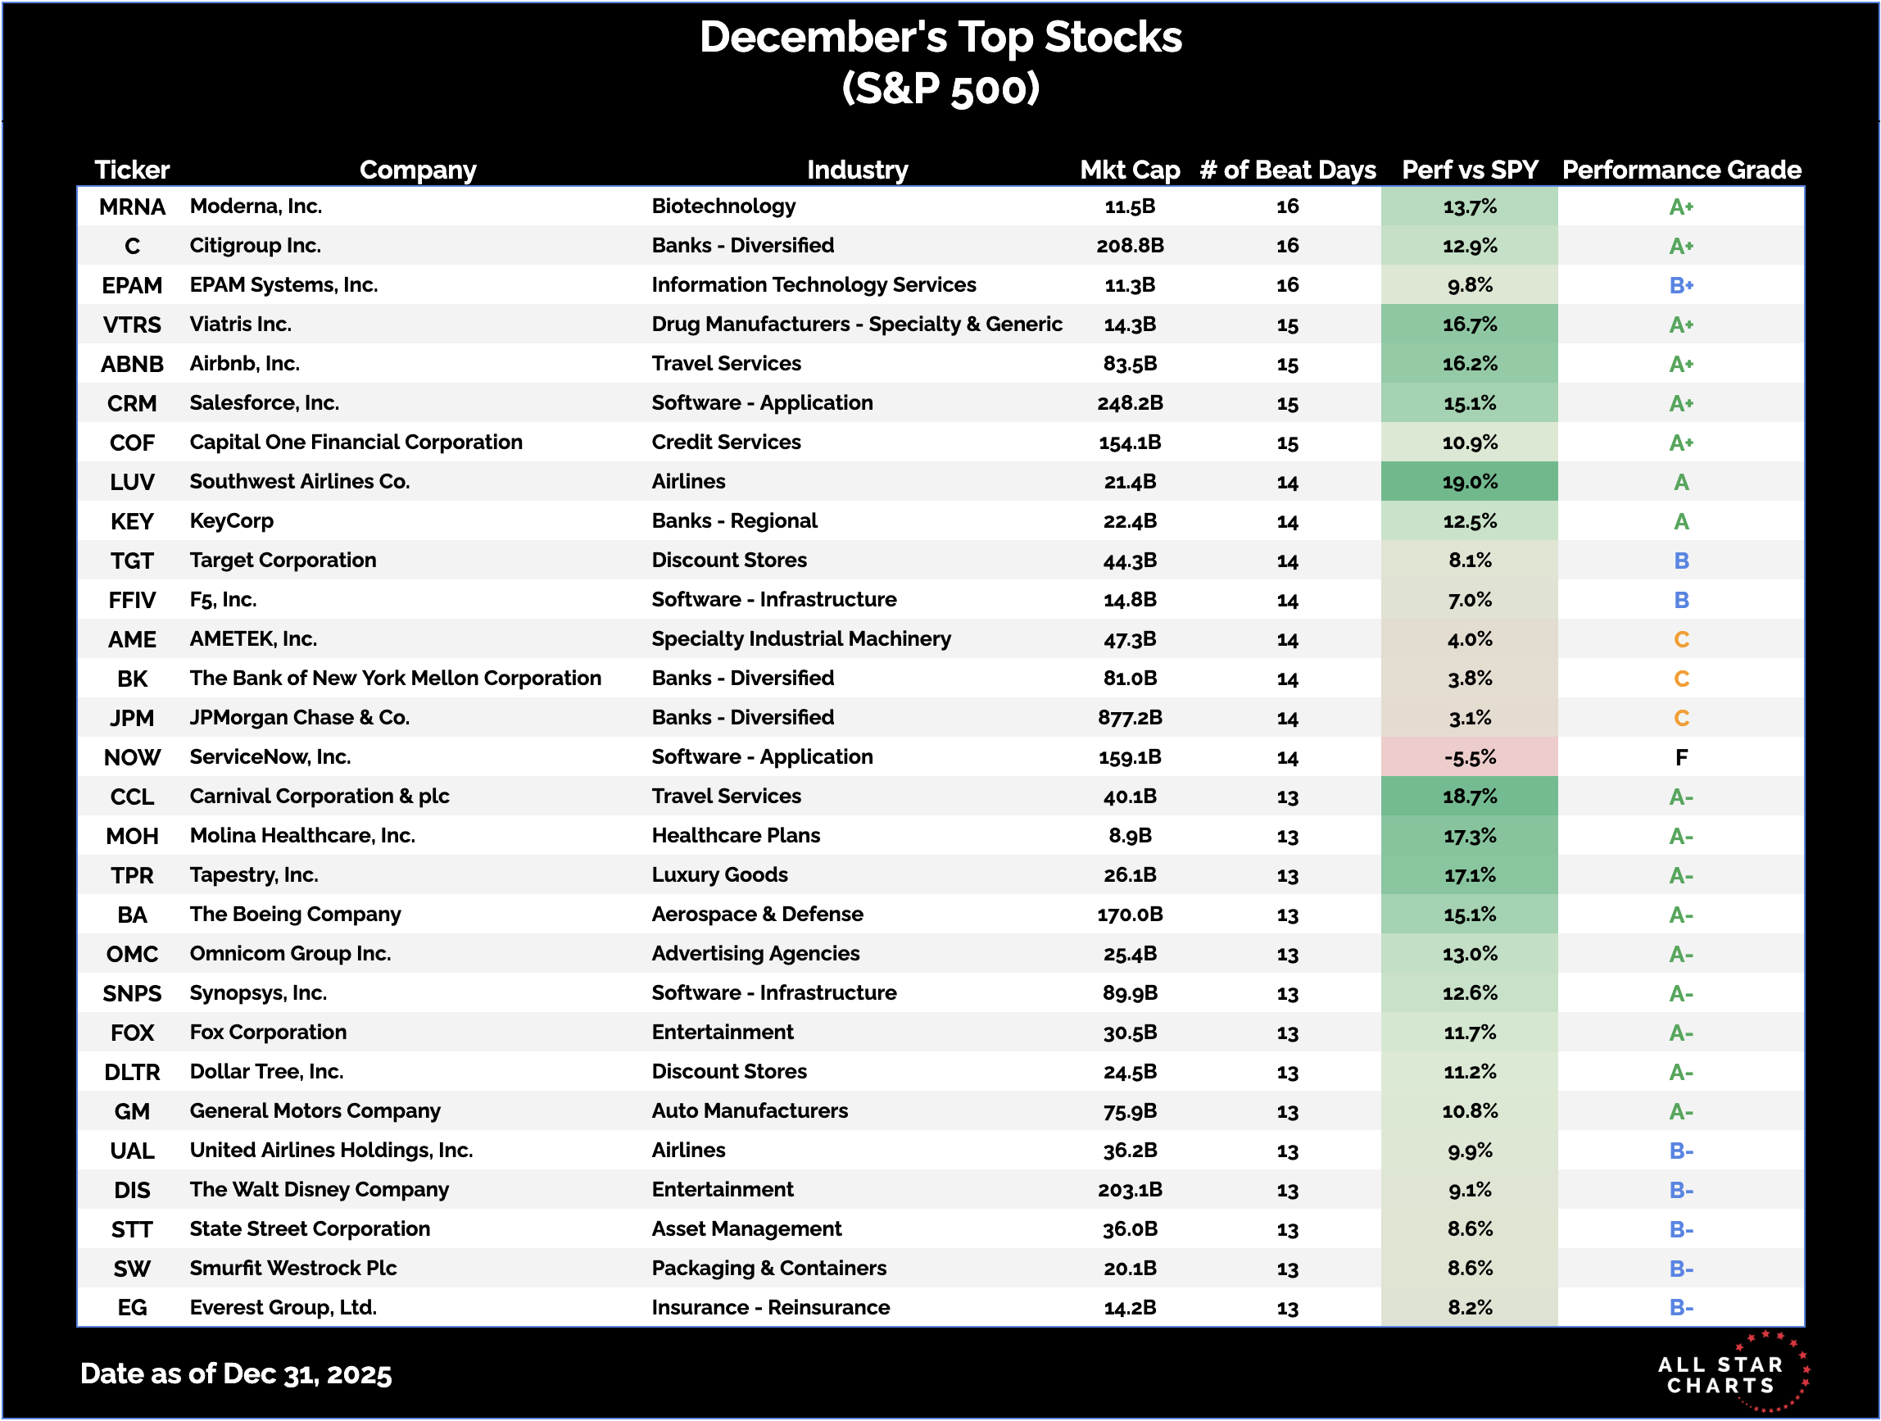Screen dimensions: 1881x1421
Task: Click the JPMorgan Chase & Co. name
Action: click(299, 718)
